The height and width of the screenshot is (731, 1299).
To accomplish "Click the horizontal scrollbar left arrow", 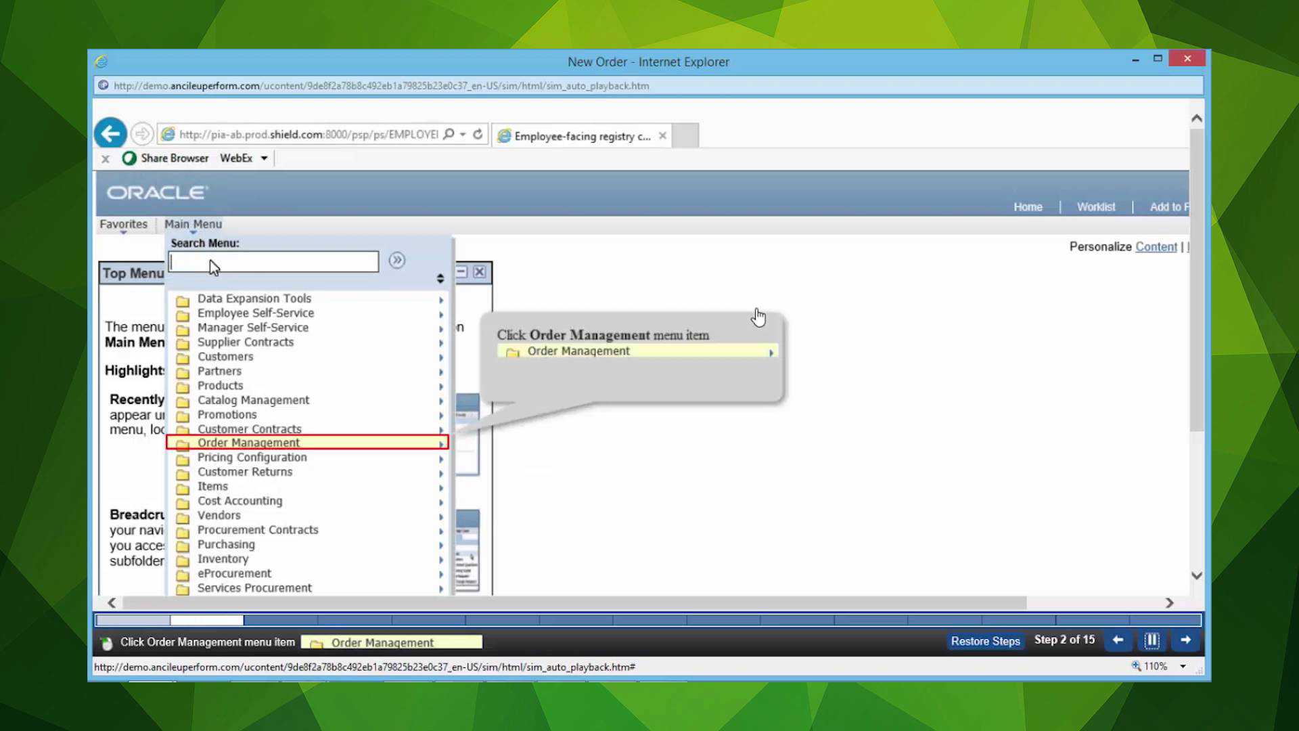I will tap(112, 603).
